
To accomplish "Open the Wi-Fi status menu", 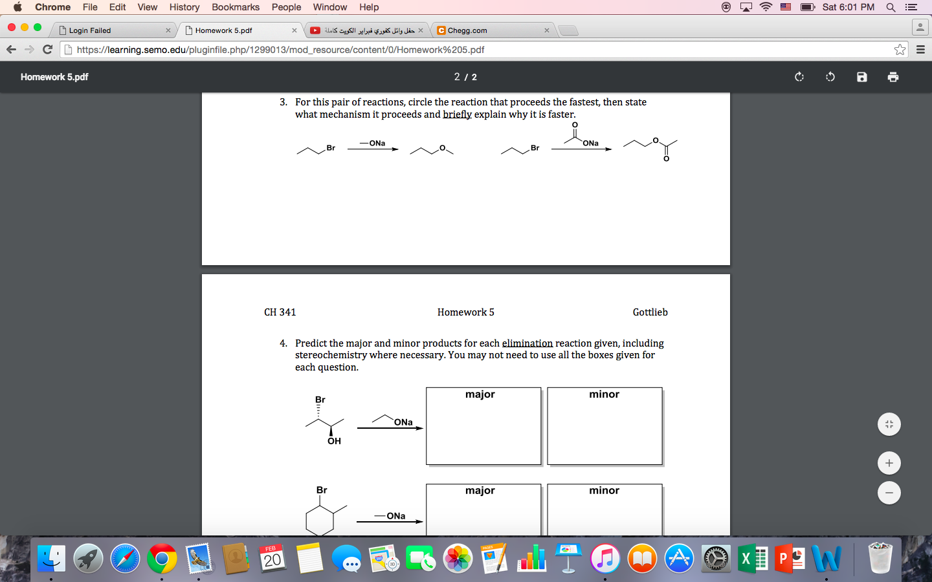I will [765, 7].
